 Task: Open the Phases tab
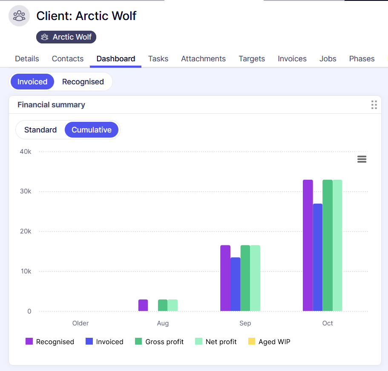click(x=362, y=59)
